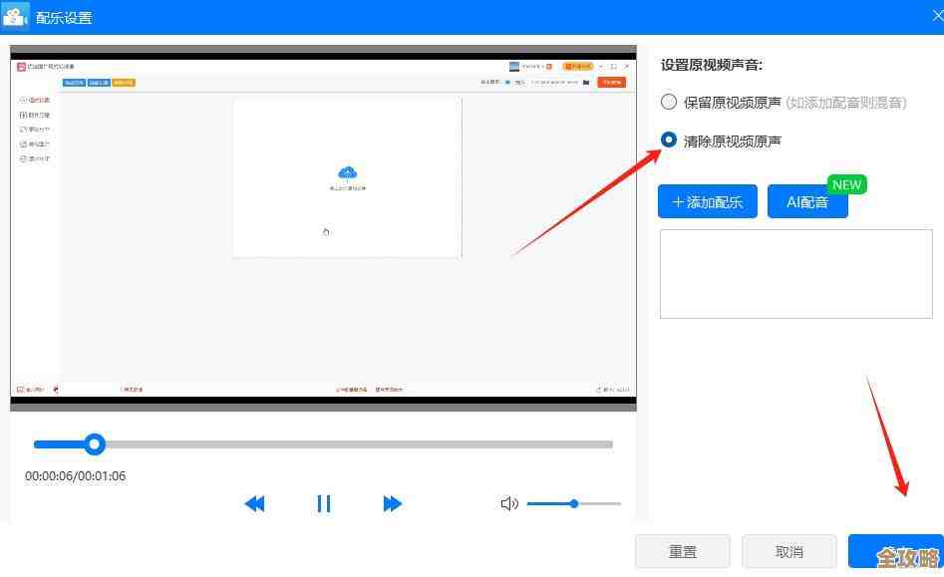Pause the video playback

pyautogui.click(x=323, y=503)
